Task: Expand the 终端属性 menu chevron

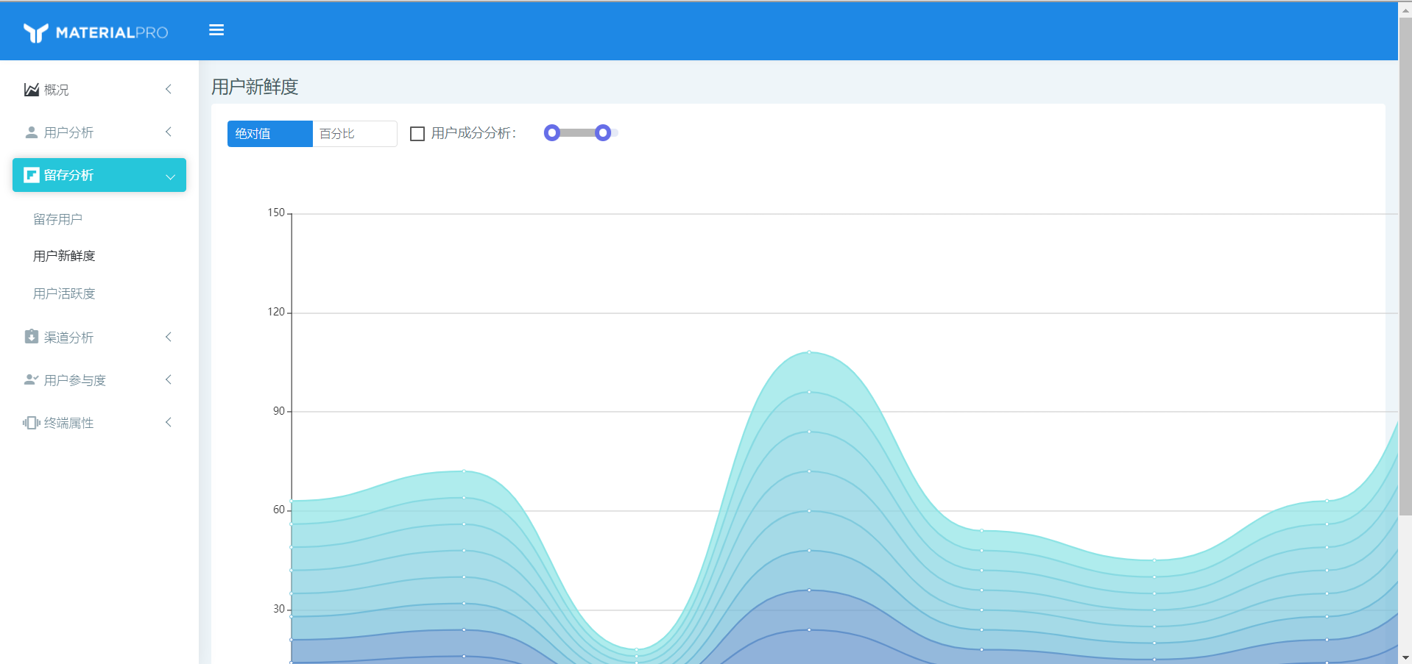Action: coord(169,422)
